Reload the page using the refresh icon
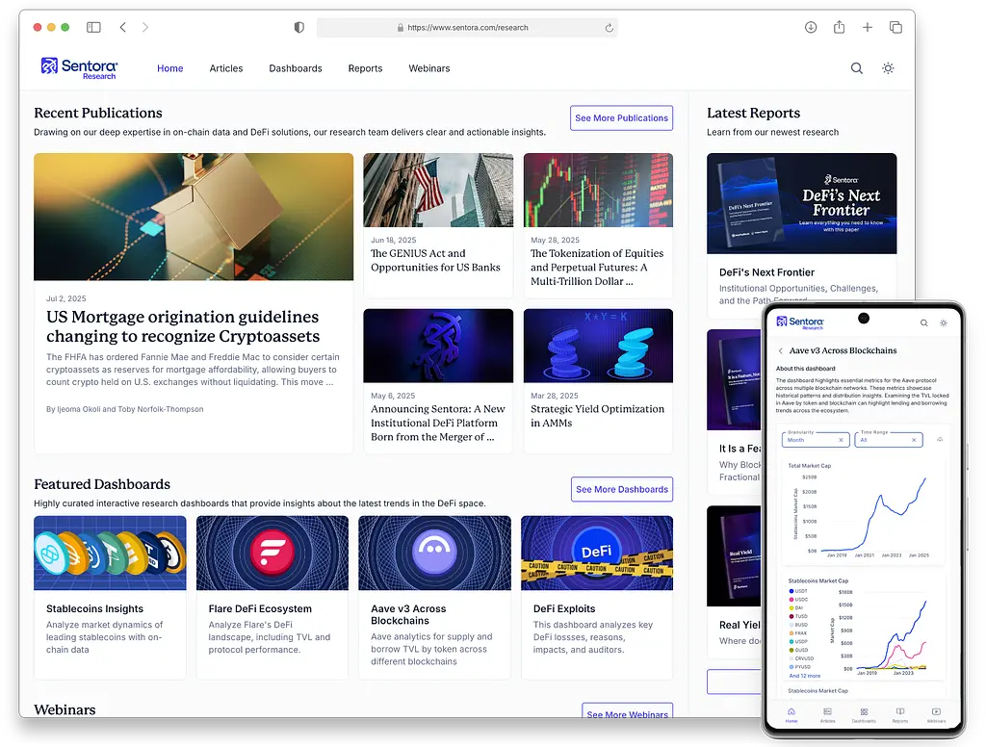 click(609, 28)
